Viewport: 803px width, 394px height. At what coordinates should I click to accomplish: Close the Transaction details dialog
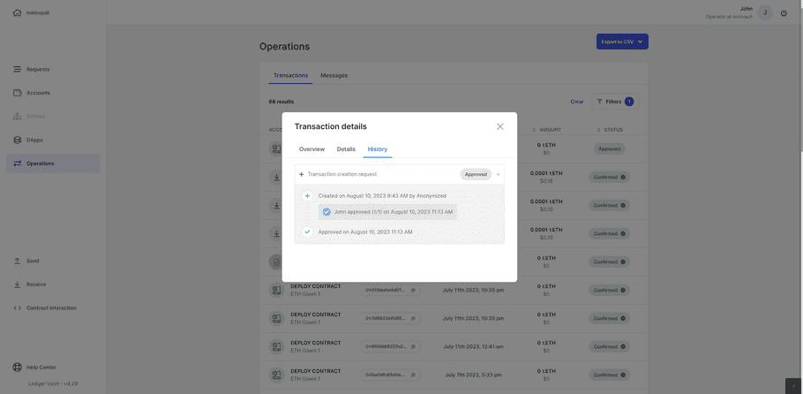tap(499, 126)
